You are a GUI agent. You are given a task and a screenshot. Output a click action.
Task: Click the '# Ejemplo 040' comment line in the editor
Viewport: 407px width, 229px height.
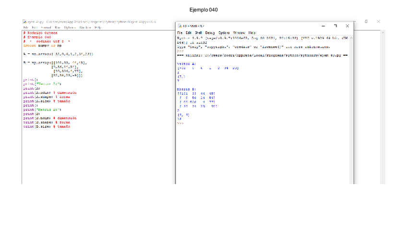click(37, 37)
